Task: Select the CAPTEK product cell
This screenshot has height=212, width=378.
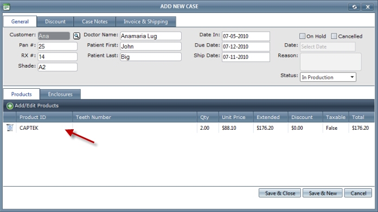Action: pyautogui.click(x=44, y=128)
